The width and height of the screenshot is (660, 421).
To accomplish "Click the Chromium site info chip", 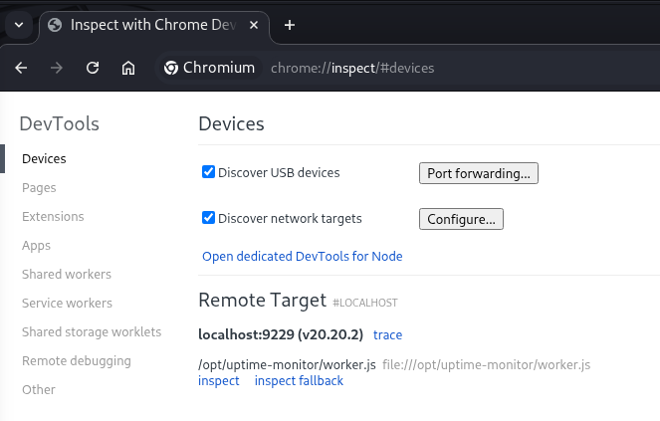I will coord(209,68).
